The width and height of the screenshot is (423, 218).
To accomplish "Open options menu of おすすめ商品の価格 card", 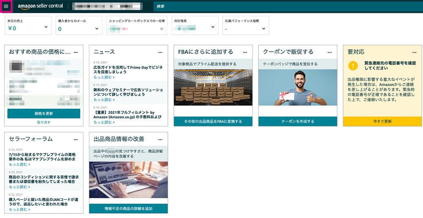I will pyautogui.click(x=76, y=52).
